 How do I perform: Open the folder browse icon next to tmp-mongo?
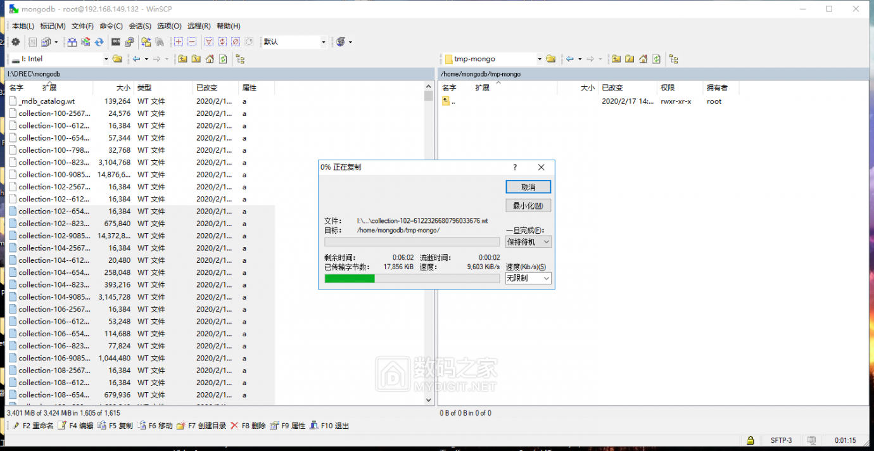(x=550, y=58)
